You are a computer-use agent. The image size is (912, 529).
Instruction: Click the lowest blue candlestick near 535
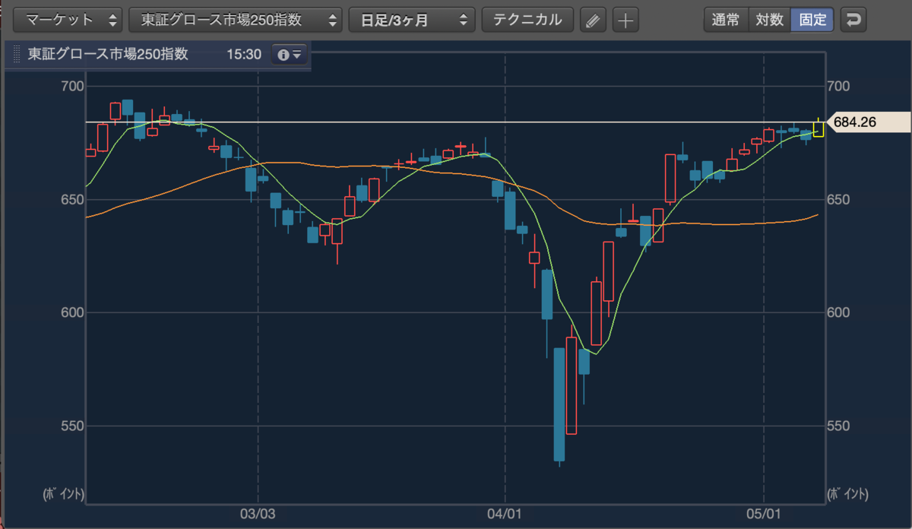[x=559, y=404]
